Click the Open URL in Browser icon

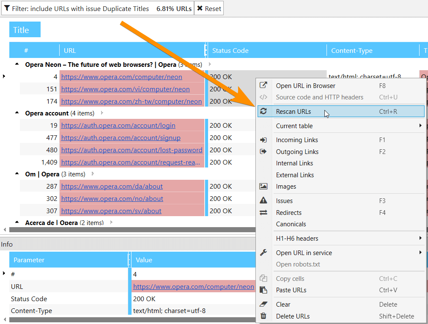(263, 85)
